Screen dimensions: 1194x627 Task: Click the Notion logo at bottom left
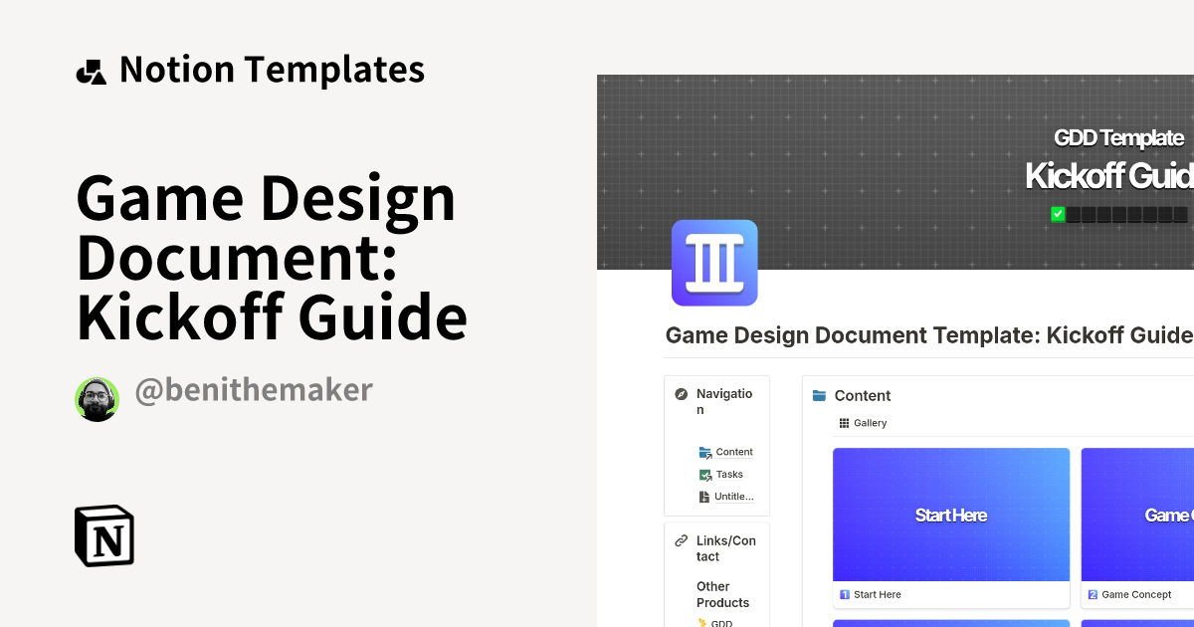tap(104, 535)
